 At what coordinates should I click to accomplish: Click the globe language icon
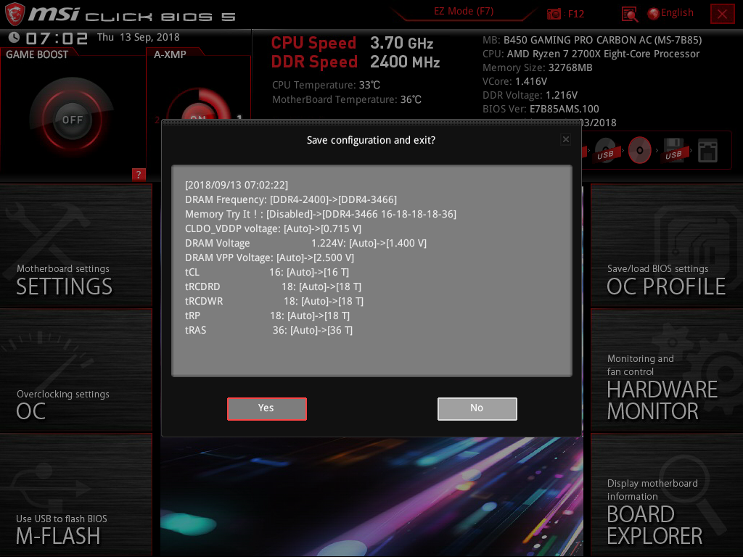(654, 14)
